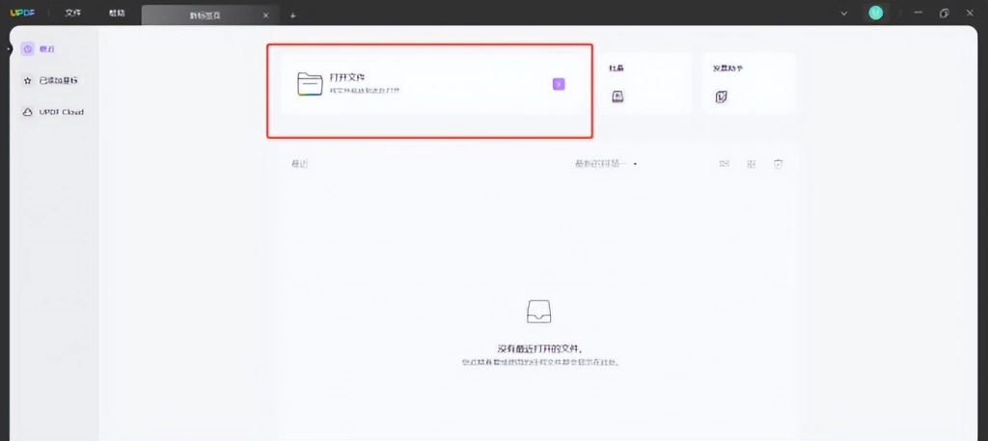Open the second menu beside 文件
This screenshot has width=988, height=441.
tap(117, 14)
